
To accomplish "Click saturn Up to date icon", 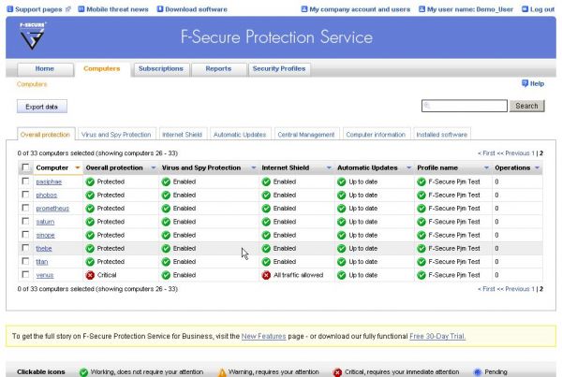I will [x=342, y=222].
